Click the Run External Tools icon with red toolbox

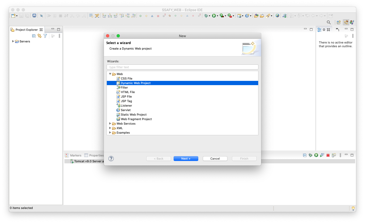coord(230,16)
